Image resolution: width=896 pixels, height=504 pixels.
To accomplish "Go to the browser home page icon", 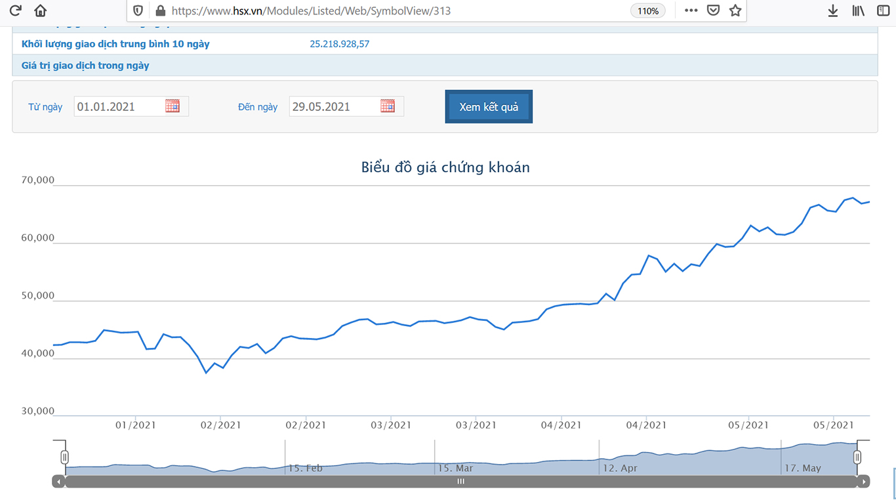I will [40, 10].
